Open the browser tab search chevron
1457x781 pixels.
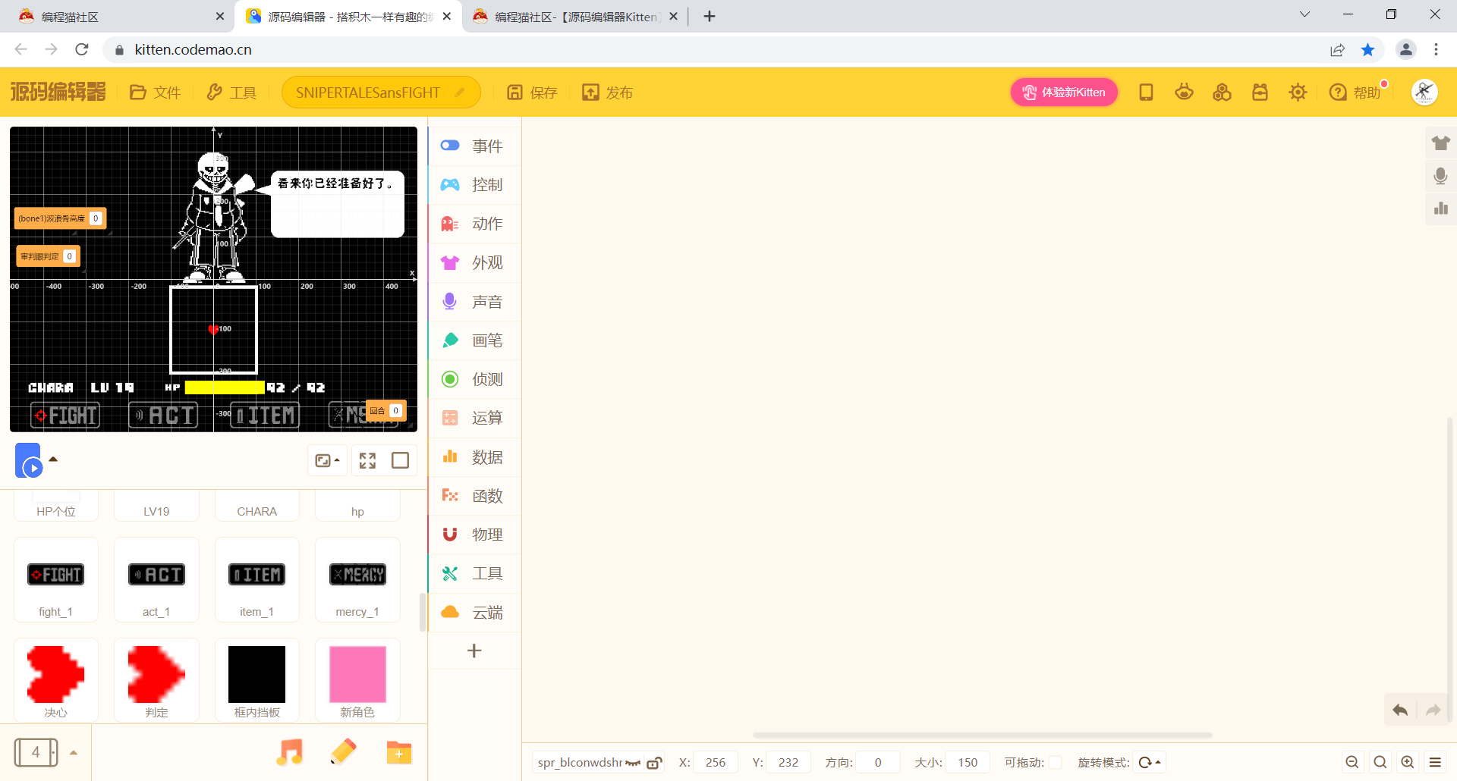(x=1304, y=14)
